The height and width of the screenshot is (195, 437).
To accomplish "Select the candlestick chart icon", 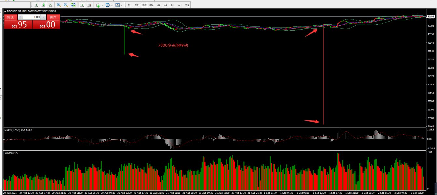I will point(43,5).
